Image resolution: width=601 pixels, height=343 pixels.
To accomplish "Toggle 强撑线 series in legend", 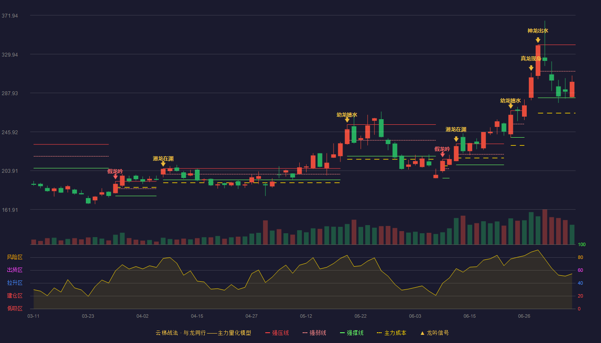I will pos(352,333).
